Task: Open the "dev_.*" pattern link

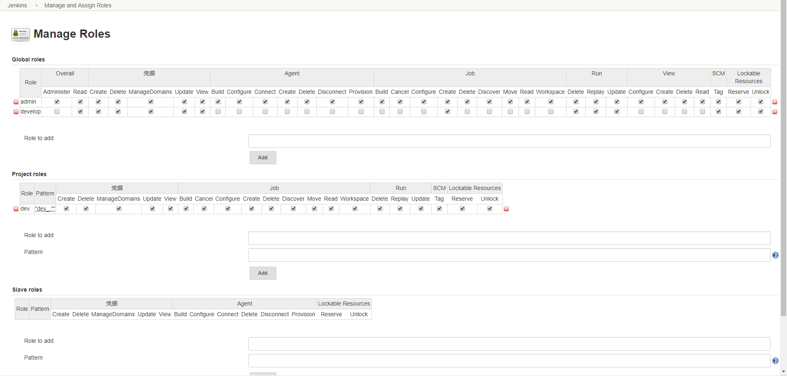Action: pyautogui.click(x=45, y=208)
